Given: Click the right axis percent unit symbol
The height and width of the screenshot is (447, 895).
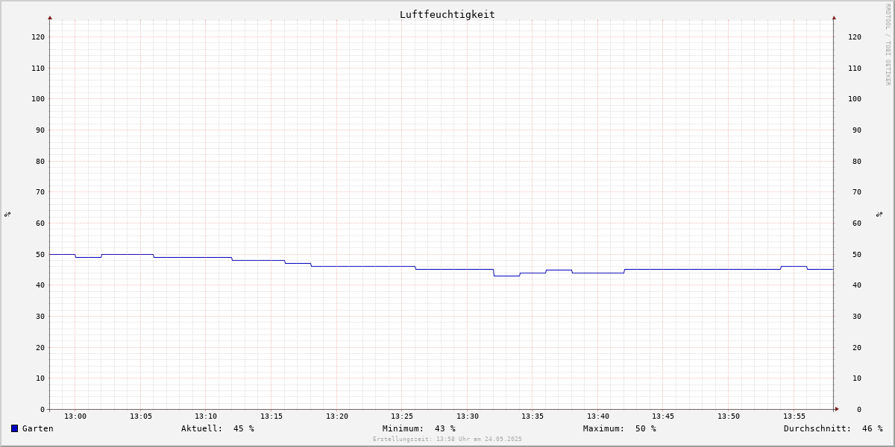Looking at the screenshot, I should click(879, 214).
